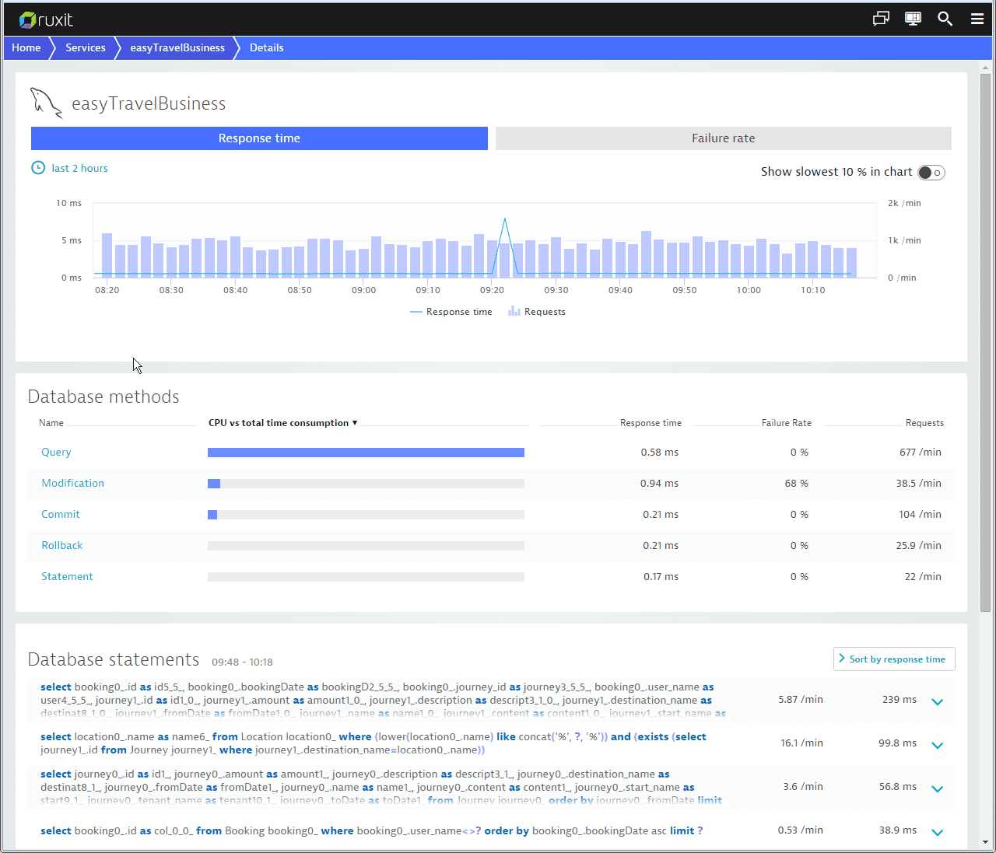The height and width of the screenshot is (853, 996).
Task: Open the Commit database method
Action: (61, 514)
